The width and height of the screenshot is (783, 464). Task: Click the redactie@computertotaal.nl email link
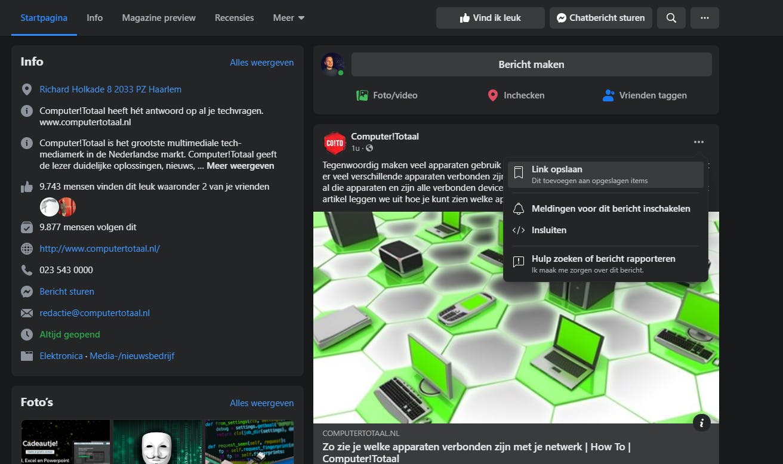(x=95, y=313)
